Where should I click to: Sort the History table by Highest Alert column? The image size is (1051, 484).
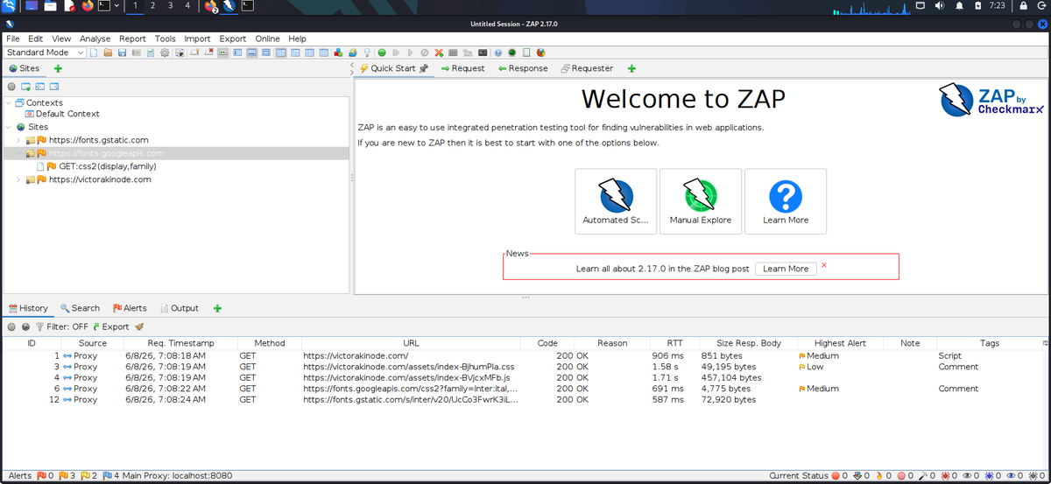tap(840, 343)
